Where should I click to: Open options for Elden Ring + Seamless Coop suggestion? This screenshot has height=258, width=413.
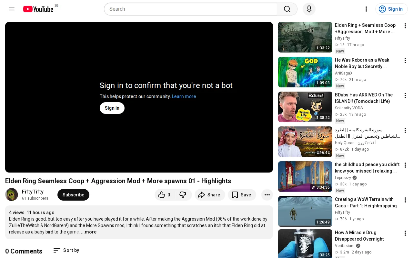(x=405, y=26)
